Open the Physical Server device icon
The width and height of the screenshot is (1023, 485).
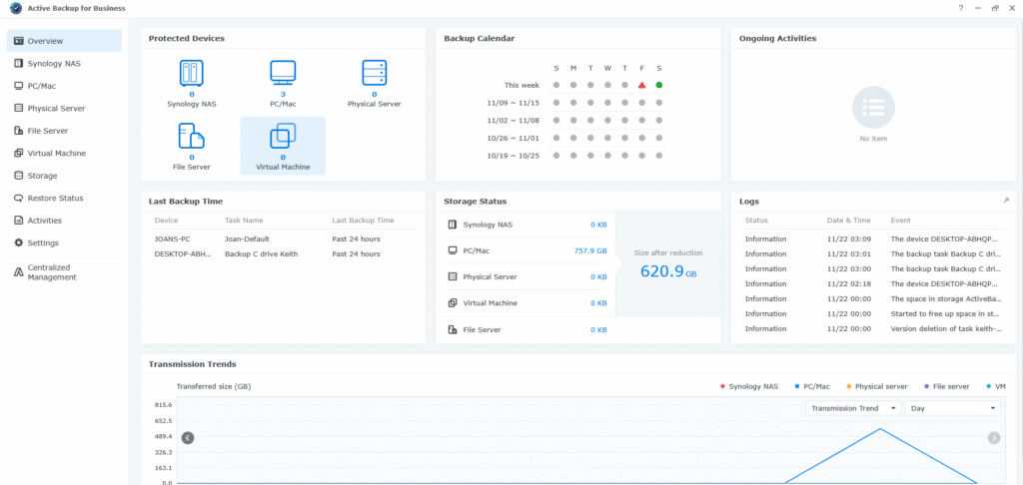tap(375, 74)
